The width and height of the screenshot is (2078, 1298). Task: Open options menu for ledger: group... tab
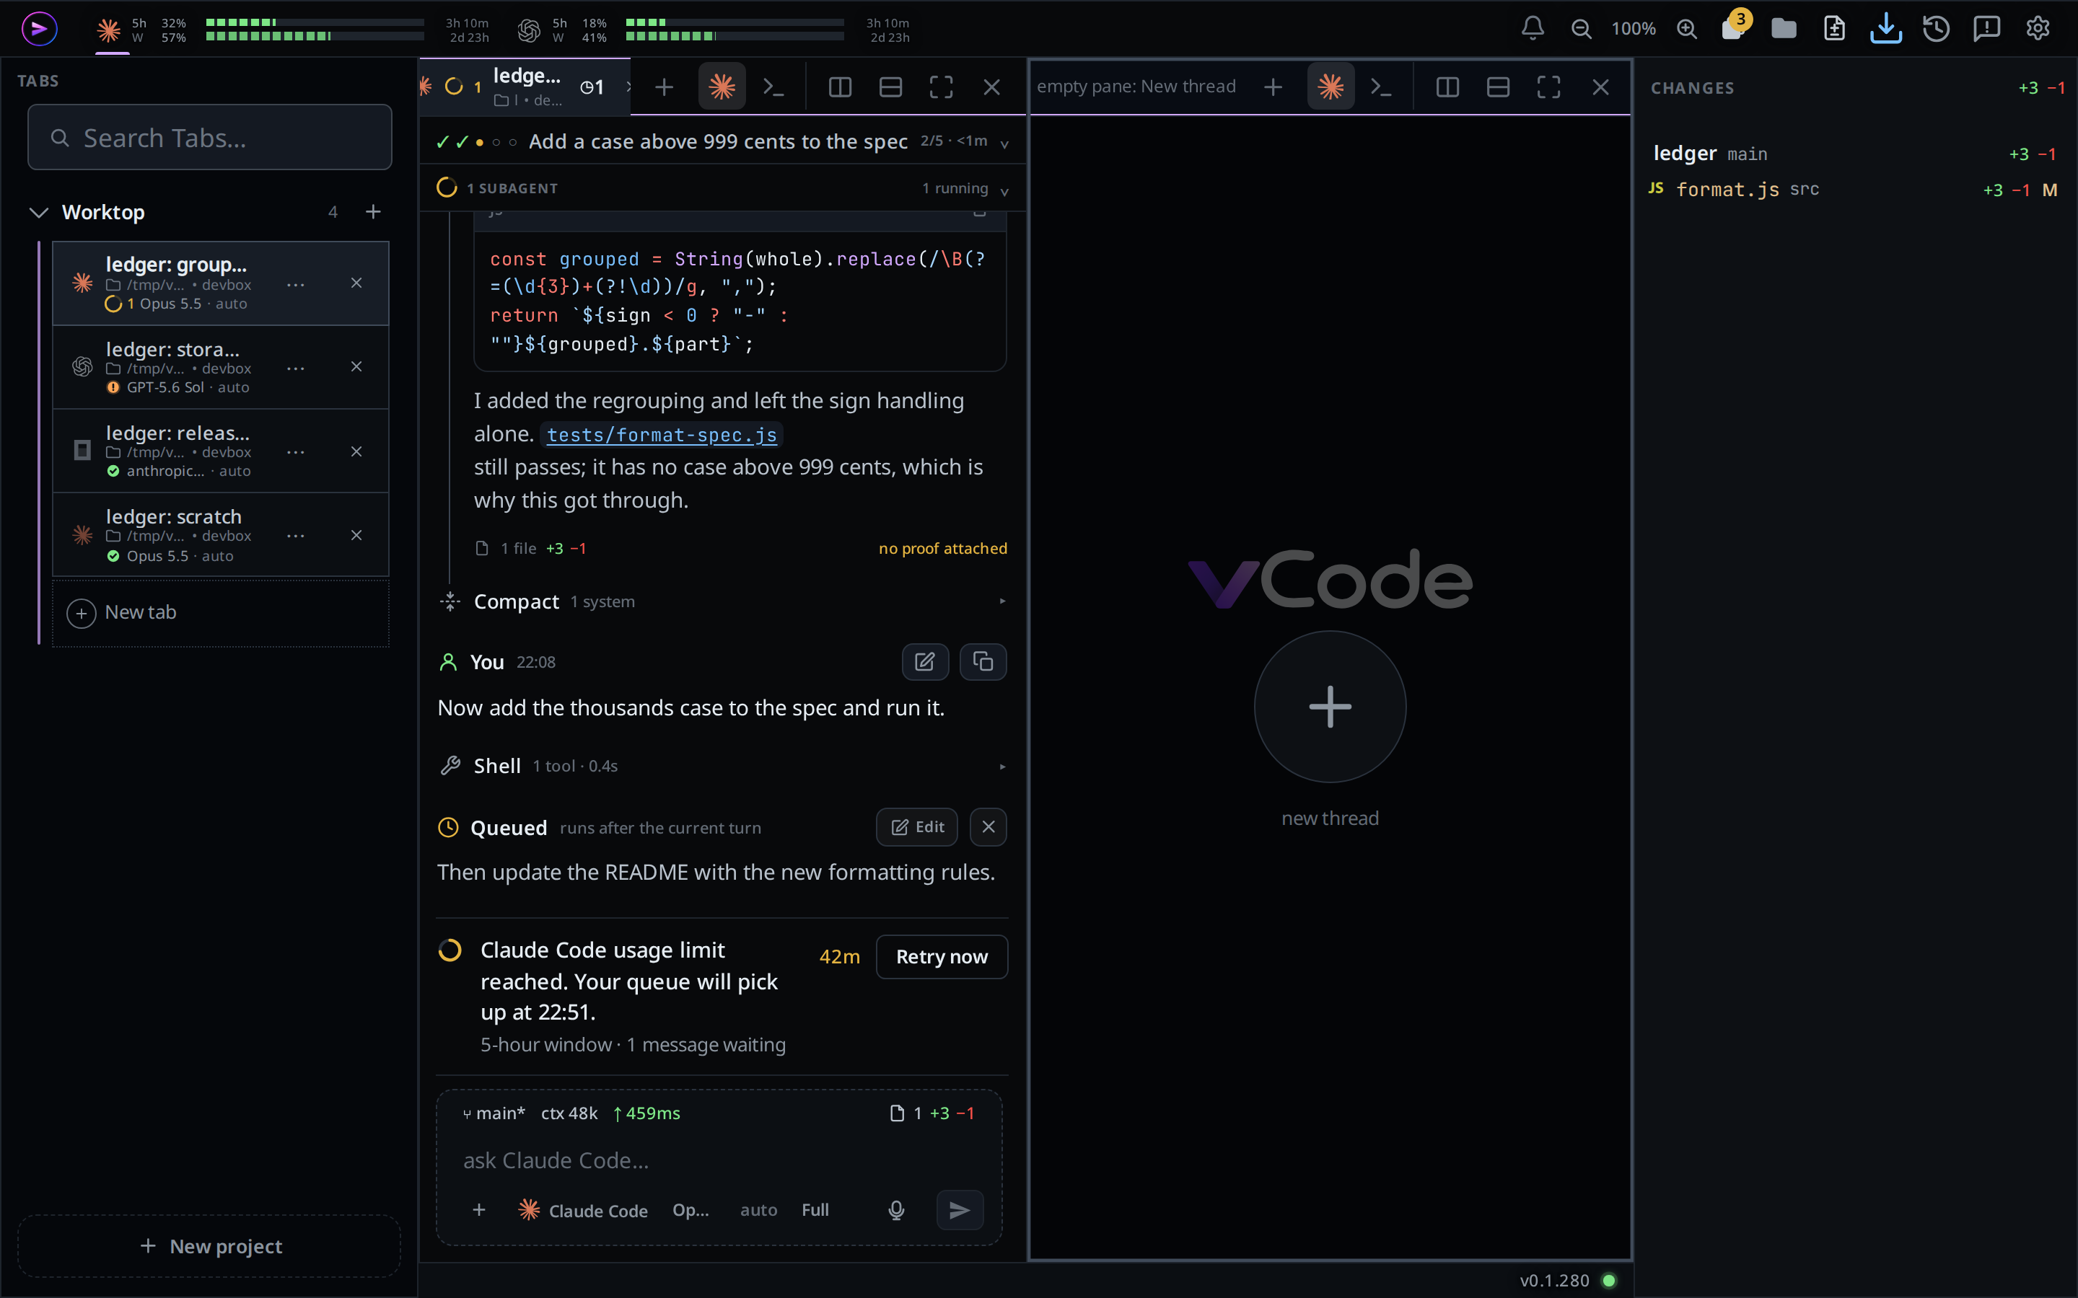[x=295, y=284]
